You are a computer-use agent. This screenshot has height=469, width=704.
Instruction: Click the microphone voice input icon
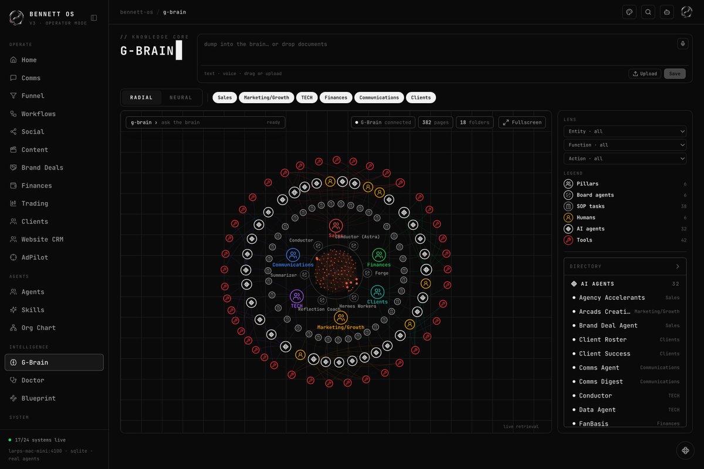(x=682, y=43)
